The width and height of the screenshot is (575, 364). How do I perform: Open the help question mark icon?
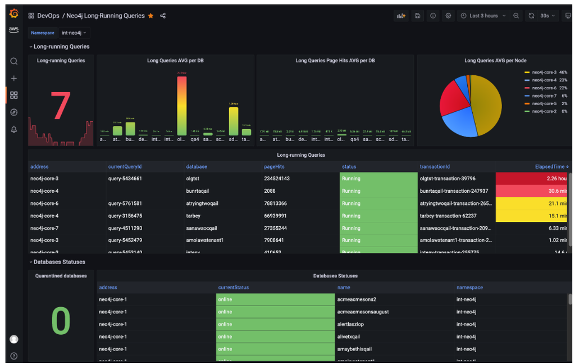point(14,356)
